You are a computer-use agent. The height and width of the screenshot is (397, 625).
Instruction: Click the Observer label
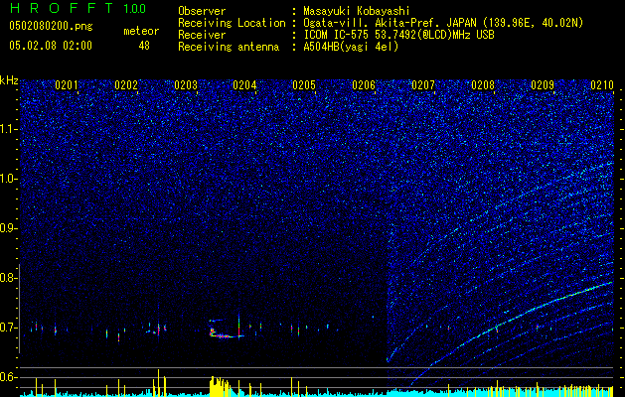pos(202,11)
